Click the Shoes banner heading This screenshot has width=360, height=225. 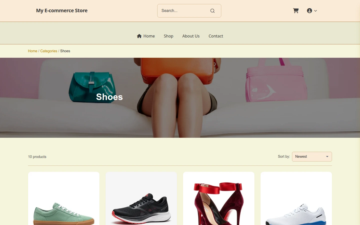(109, 97)
